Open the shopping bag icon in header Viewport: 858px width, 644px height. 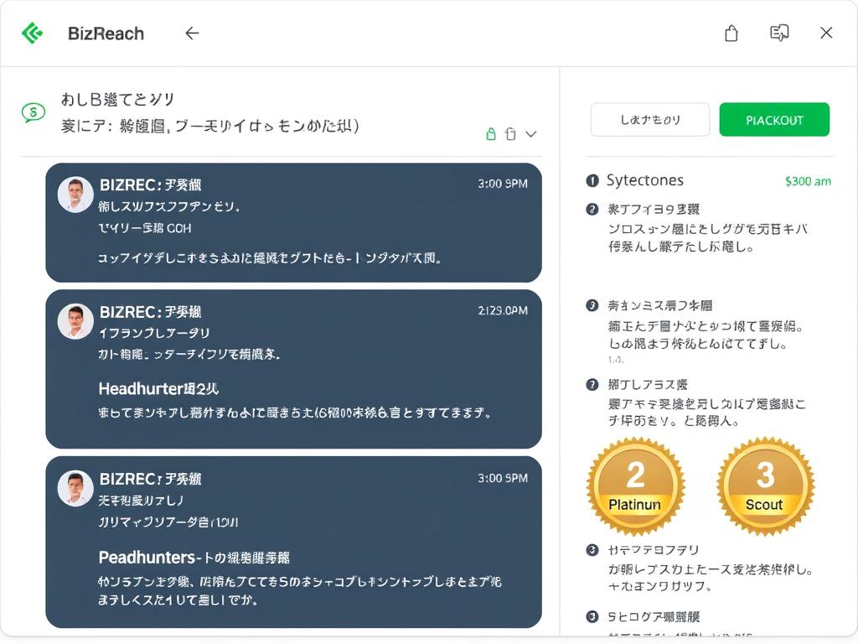(731, 34)
